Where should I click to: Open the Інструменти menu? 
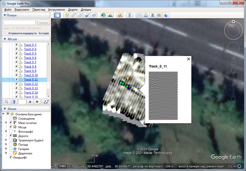coord(56,9)
